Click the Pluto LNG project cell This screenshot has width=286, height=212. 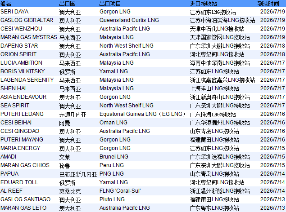point(112,199)
